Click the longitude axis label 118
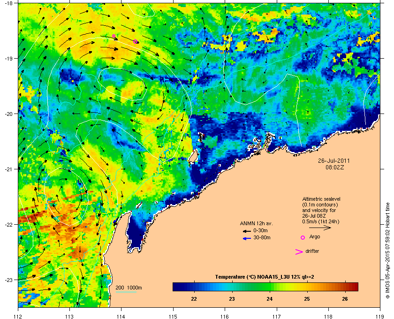The width and height of the screenshot is (394, 319). [328, 316]
